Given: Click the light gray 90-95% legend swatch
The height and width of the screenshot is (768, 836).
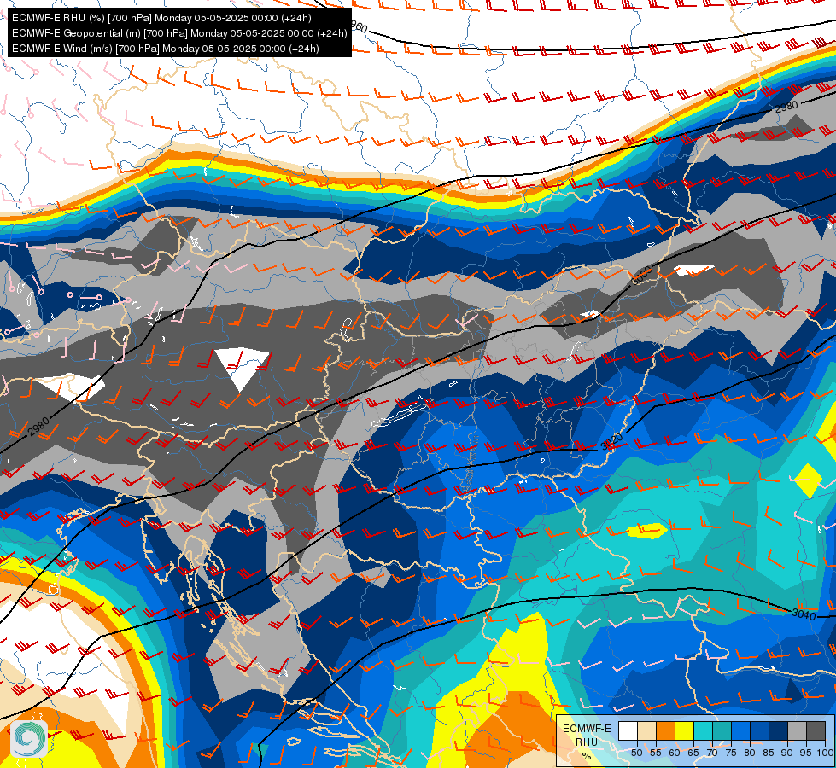Looking at the screenshot, I should 797,730.
